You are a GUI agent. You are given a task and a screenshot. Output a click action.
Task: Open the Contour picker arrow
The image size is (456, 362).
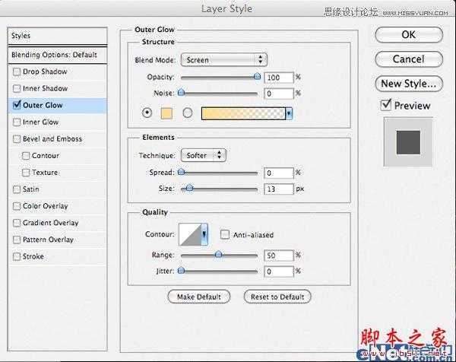(x=204, y=234)
